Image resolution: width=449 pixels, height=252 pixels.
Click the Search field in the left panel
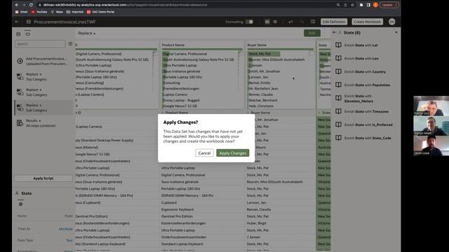click(x=40, y=44)
